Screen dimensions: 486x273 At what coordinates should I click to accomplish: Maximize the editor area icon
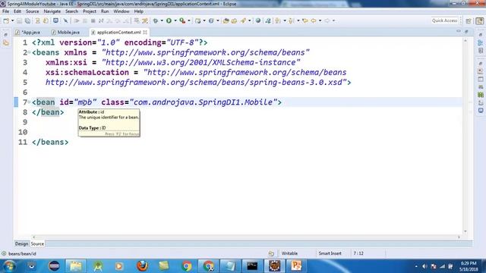(x=466, y=32)
